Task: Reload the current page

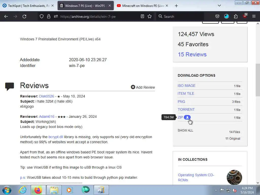Action: coord(24,17)
